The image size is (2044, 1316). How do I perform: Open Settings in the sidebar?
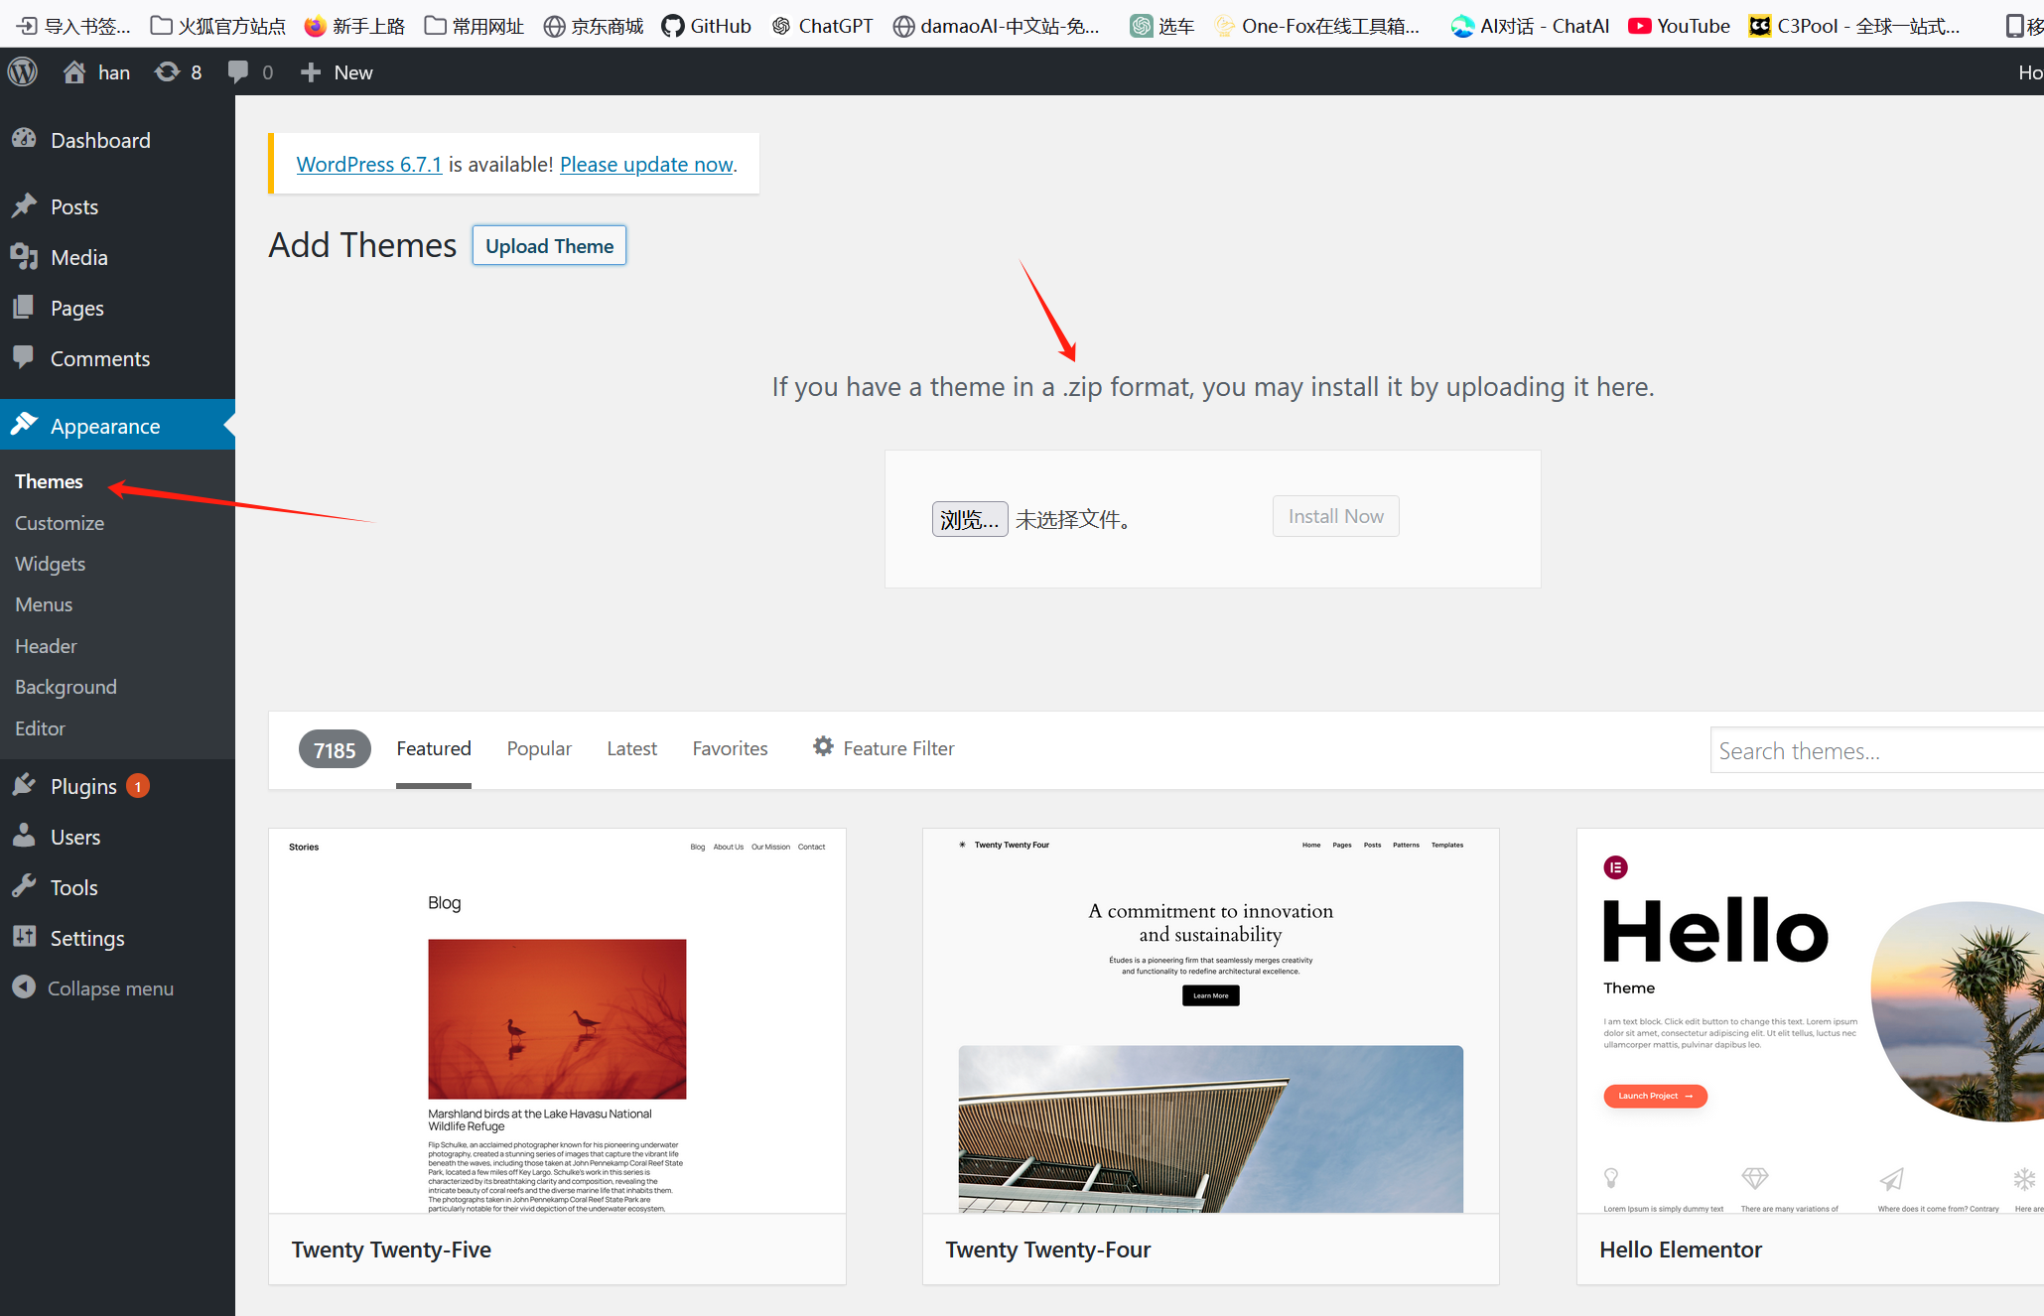coord(87,938)
